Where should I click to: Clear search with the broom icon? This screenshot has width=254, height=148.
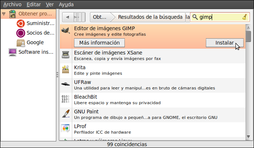244,17
